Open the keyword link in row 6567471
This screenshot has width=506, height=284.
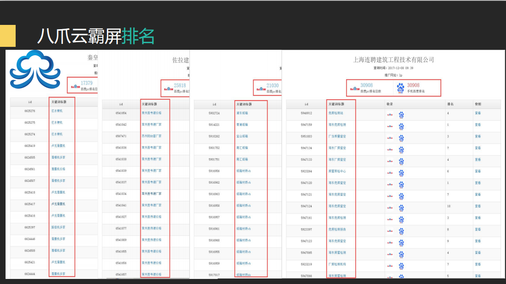151,136
